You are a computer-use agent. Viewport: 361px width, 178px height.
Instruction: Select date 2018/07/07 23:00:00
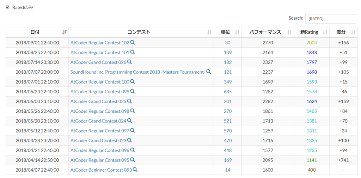pos(37,72)
